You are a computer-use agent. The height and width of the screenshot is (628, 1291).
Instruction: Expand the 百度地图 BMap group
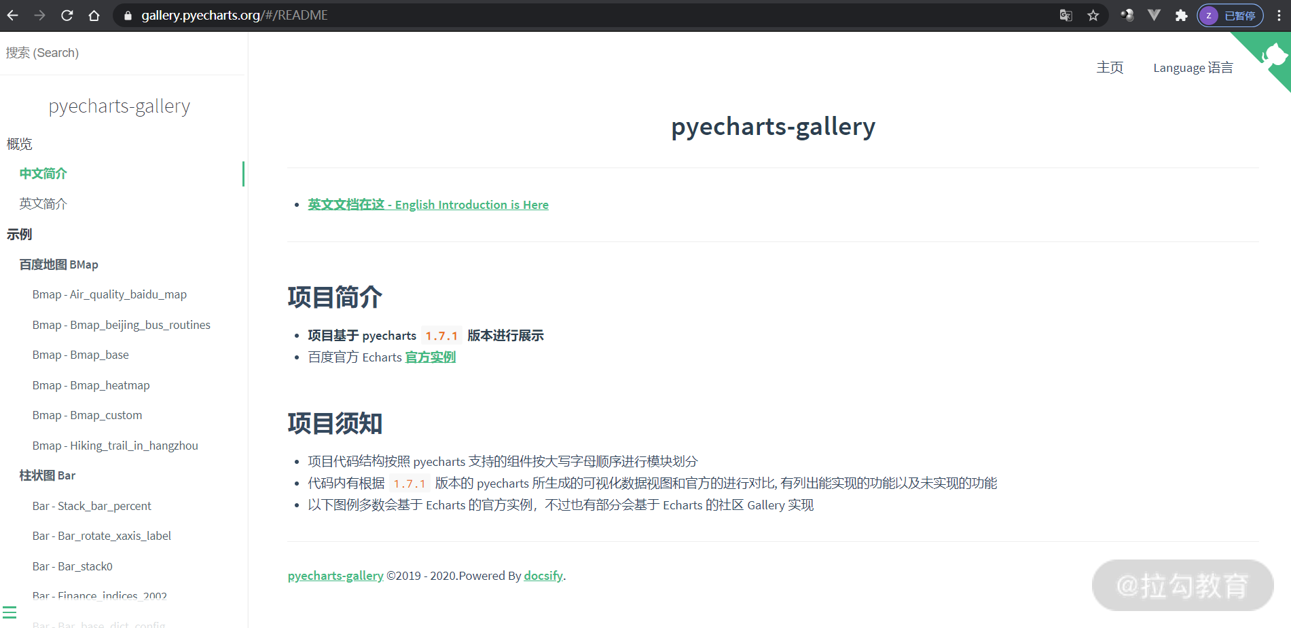pos(59,264)
